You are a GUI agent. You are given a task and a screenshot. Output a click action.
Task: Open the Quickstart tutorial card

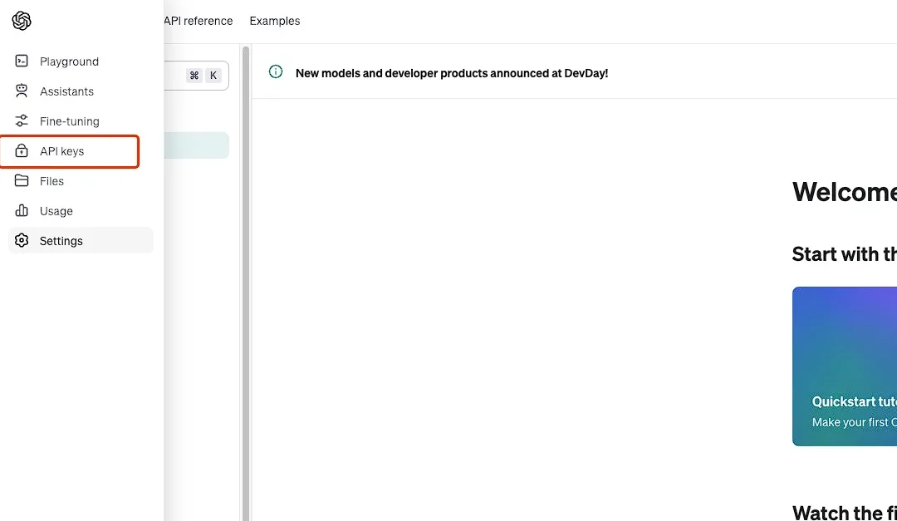coord(845,366)
